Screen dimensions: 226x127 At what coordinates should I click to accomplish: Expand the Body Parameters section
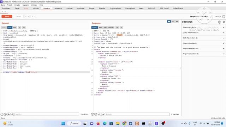(x=203, y=38)
